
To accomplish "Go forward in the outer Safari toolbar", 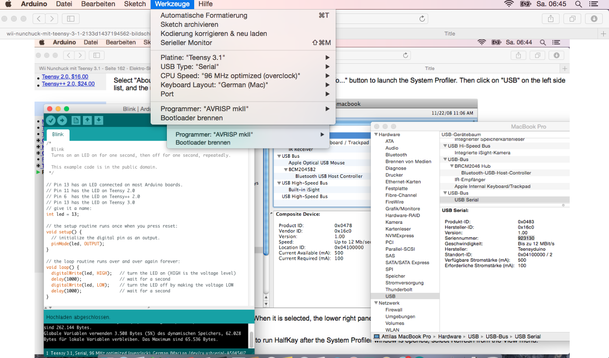I will 51,18.
